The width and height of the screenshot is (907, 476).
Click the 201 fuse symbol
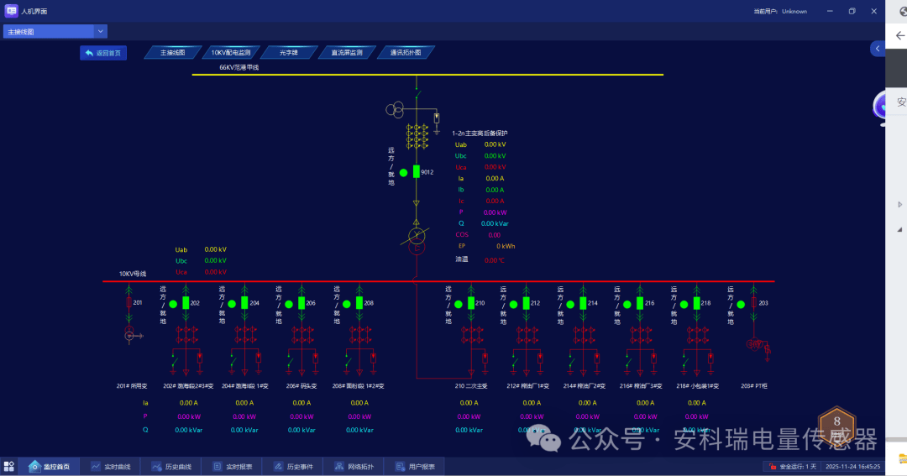coord(129,302)
